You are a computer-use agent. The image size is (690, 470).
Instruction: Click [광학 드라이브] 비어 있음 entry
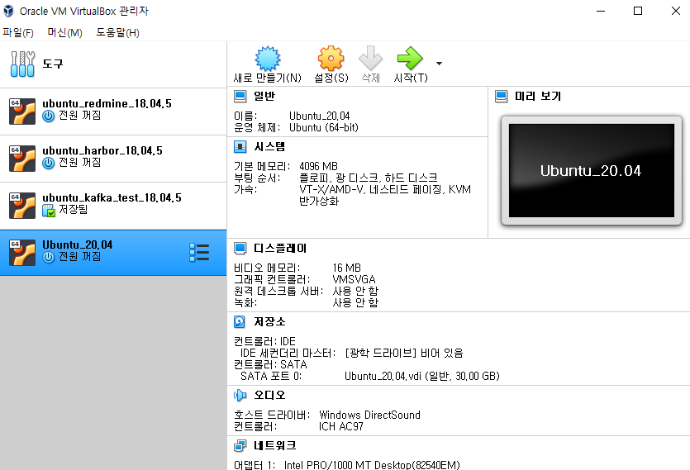point(404,353)
